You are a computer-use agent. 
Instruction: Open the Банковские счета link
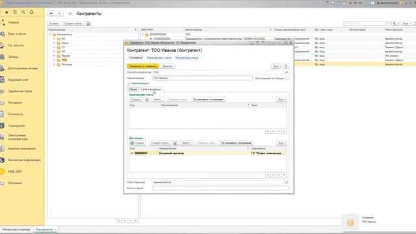pos(159,58)
